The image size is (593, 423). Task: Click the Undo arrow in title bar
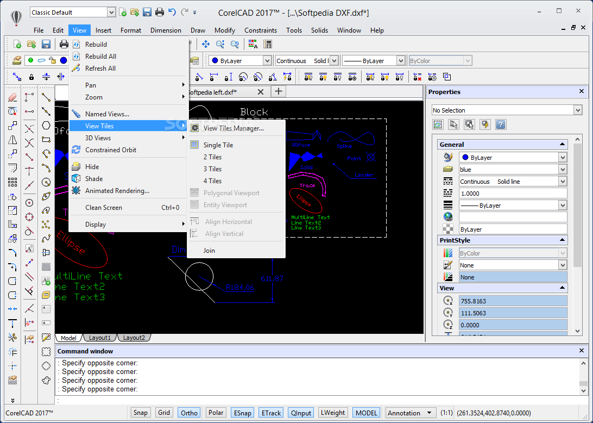(x=172, y=12)
